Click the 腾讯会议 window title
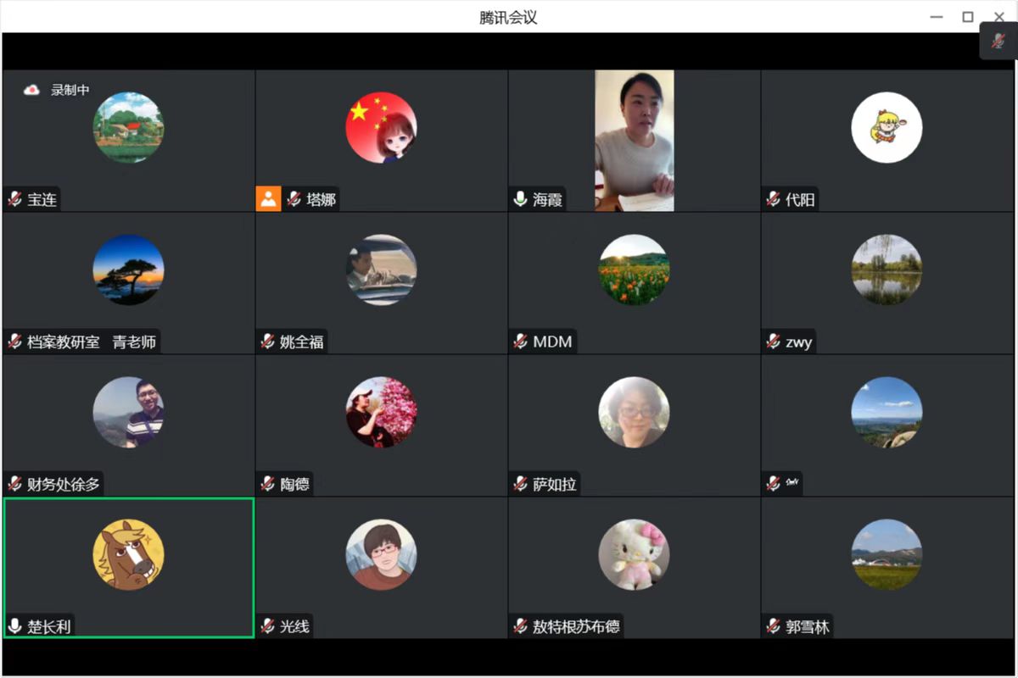Screen dimensions: 1018x678 508,17
